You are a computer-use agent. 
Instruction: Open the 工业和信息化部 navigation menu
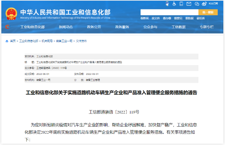pos(32,27)
